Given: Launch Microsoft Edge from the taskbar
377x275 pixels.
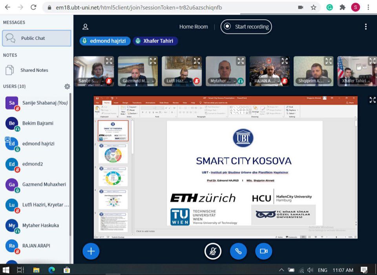Looking at the screenshot, I should point(51,270).
